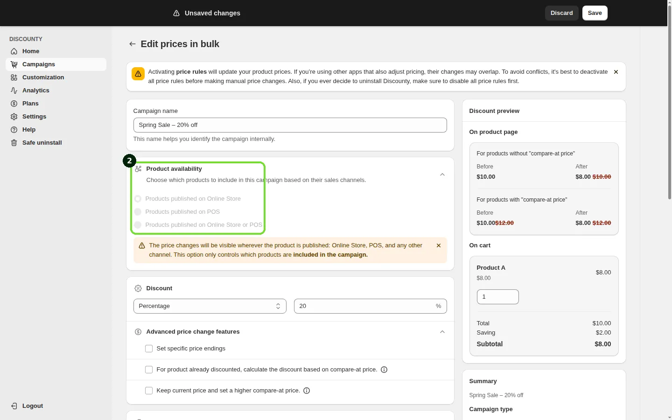672x420 pixels.
Task: Save the campaign changes
Action: coord(595,13)
